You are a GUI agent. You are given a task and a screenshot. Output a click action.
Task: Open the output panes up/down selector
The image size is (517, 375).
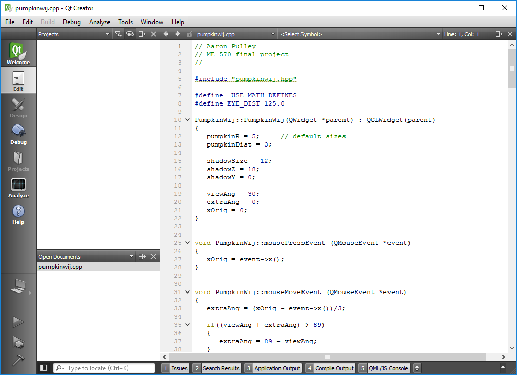[x=417, y=368]
